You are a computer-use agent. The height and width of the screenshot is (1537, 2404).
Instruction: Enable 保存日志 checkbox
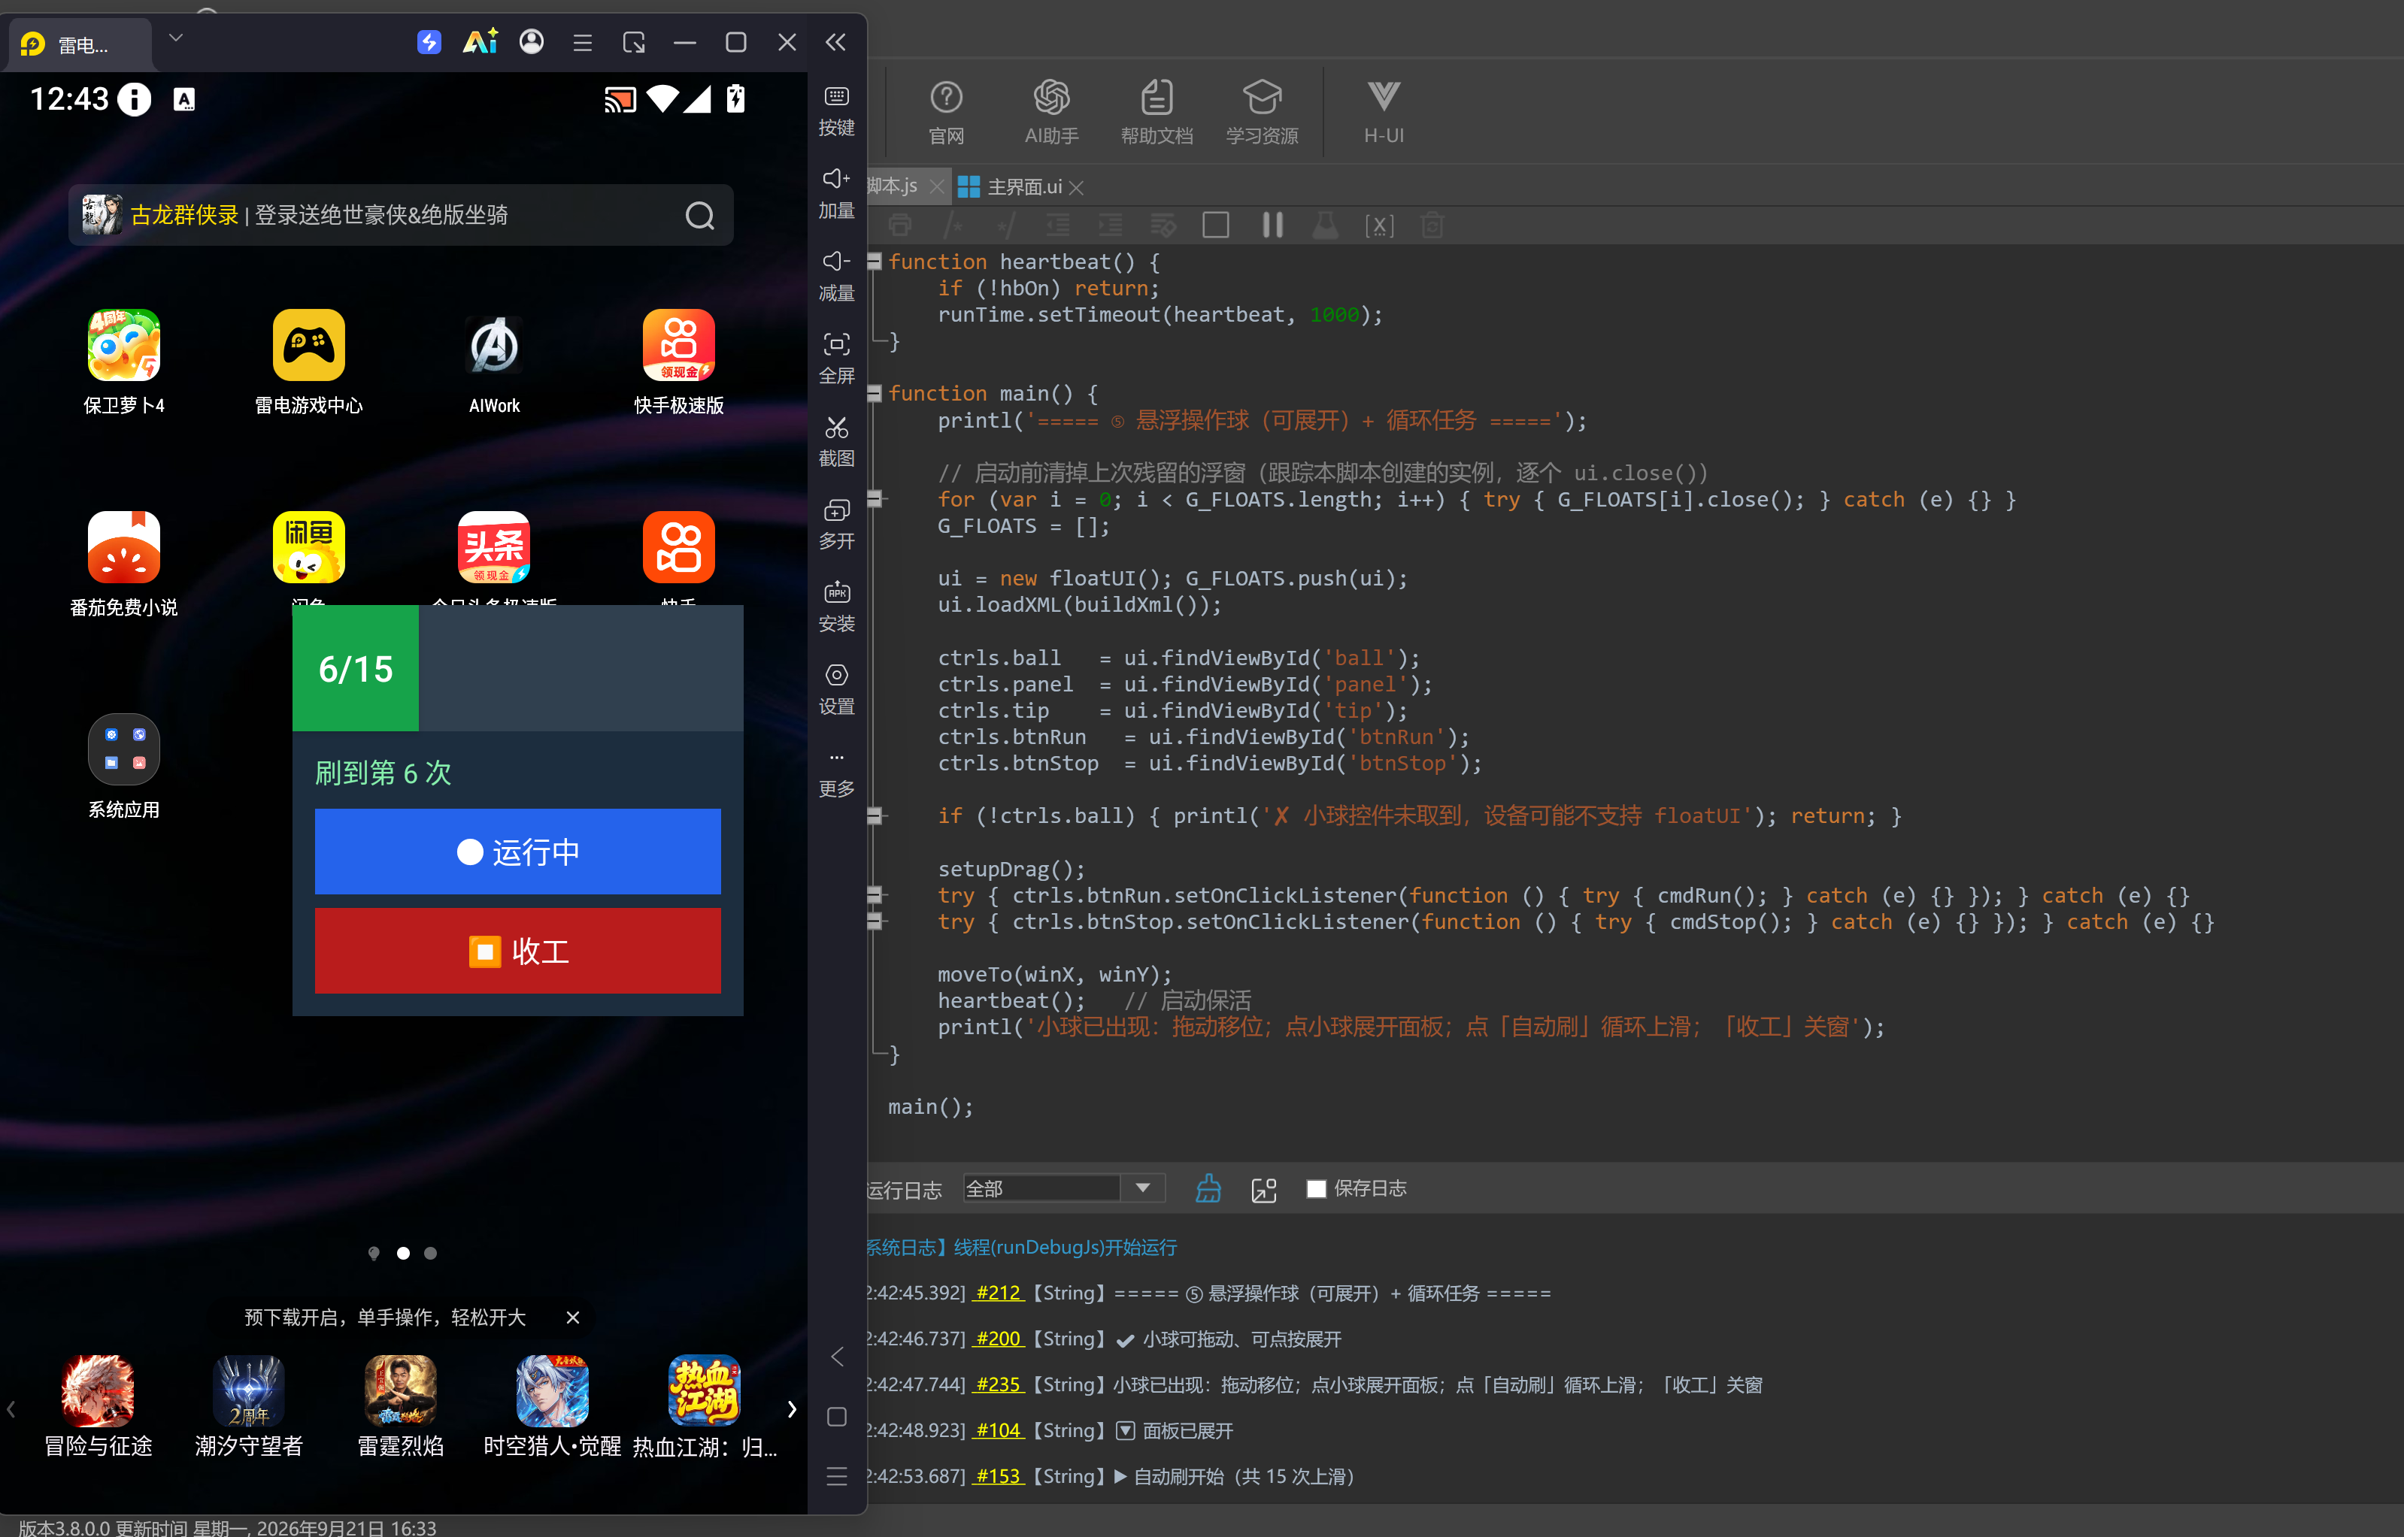click(1316, 1189)
